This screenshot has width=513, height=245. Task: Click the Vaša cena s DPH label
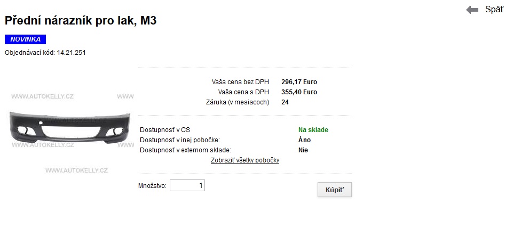243,92
